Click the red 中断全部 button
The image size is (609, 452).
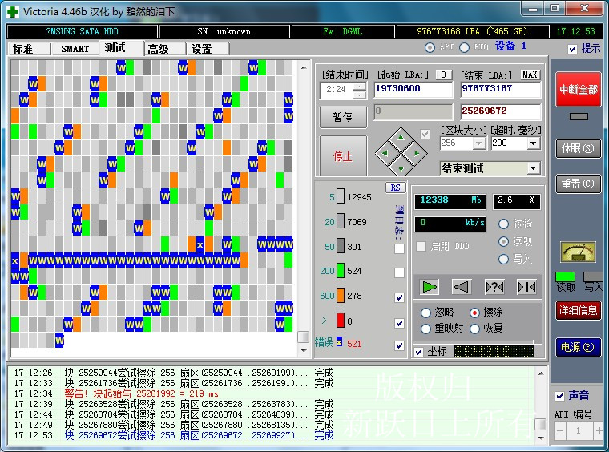[579, 89]
